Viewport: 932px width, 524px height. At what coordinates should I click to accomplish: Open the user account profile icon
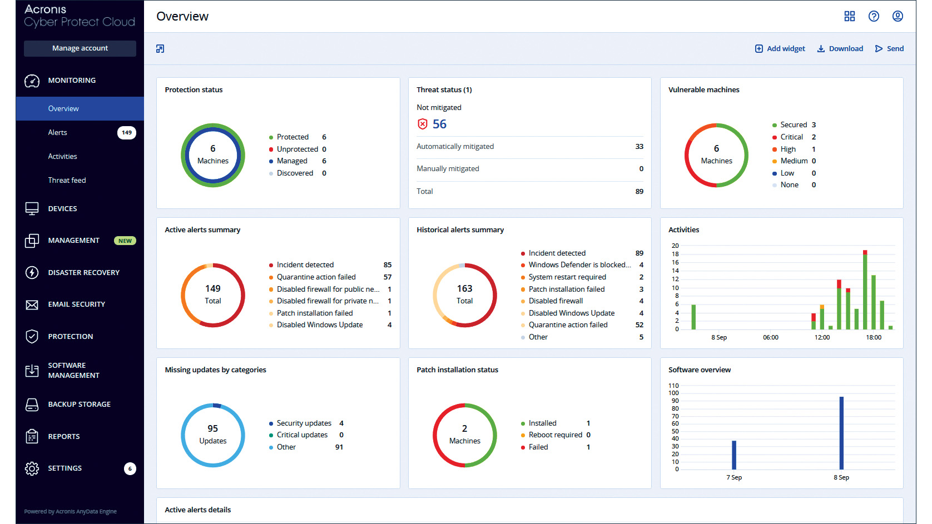coord(898,16)
